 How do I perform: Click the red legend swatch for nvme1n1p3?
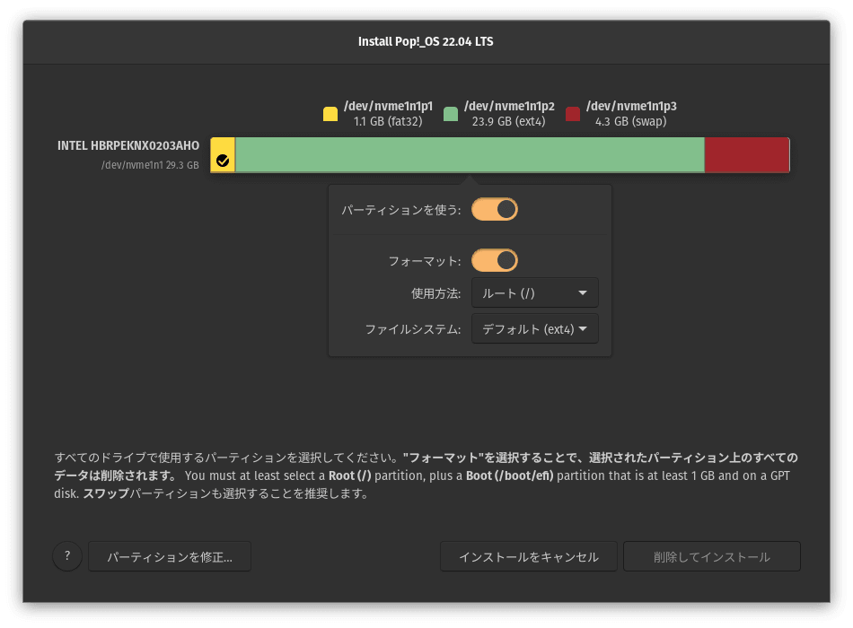(x=573, y=114)
